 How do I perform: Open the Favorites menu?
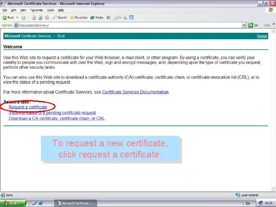36,10
